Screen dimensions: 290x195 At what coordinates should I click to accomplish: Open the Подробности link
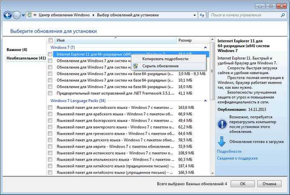[229, 152]
